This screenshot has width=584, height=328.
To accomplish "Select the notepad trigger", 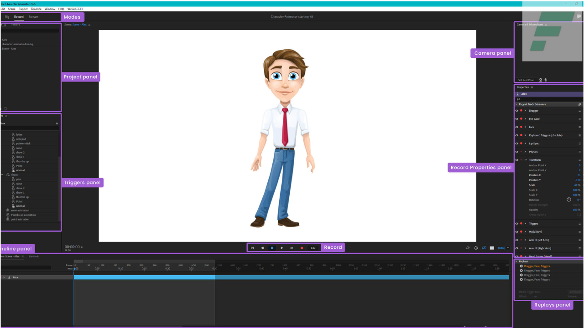I will (21, 139).
